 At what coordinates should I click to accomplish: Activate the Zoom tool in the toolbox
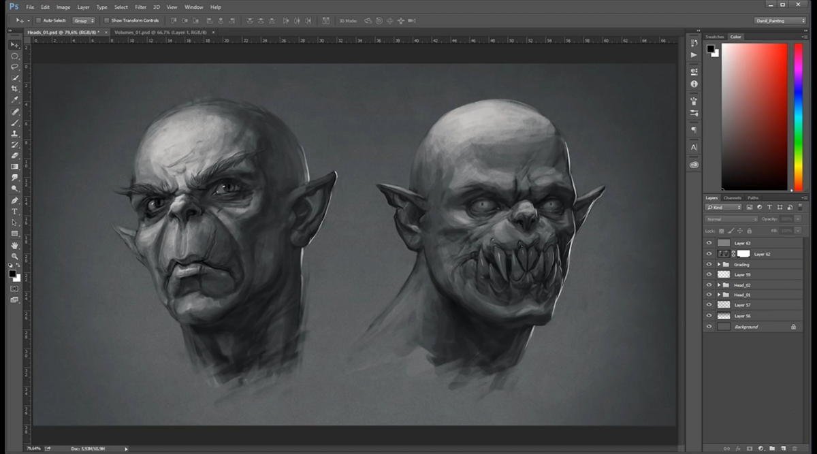14,257
